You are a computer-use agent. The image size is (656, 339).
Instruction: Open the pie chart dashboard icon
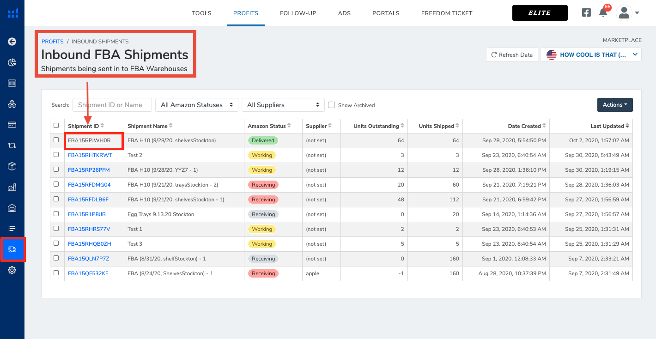coord(12,62)
